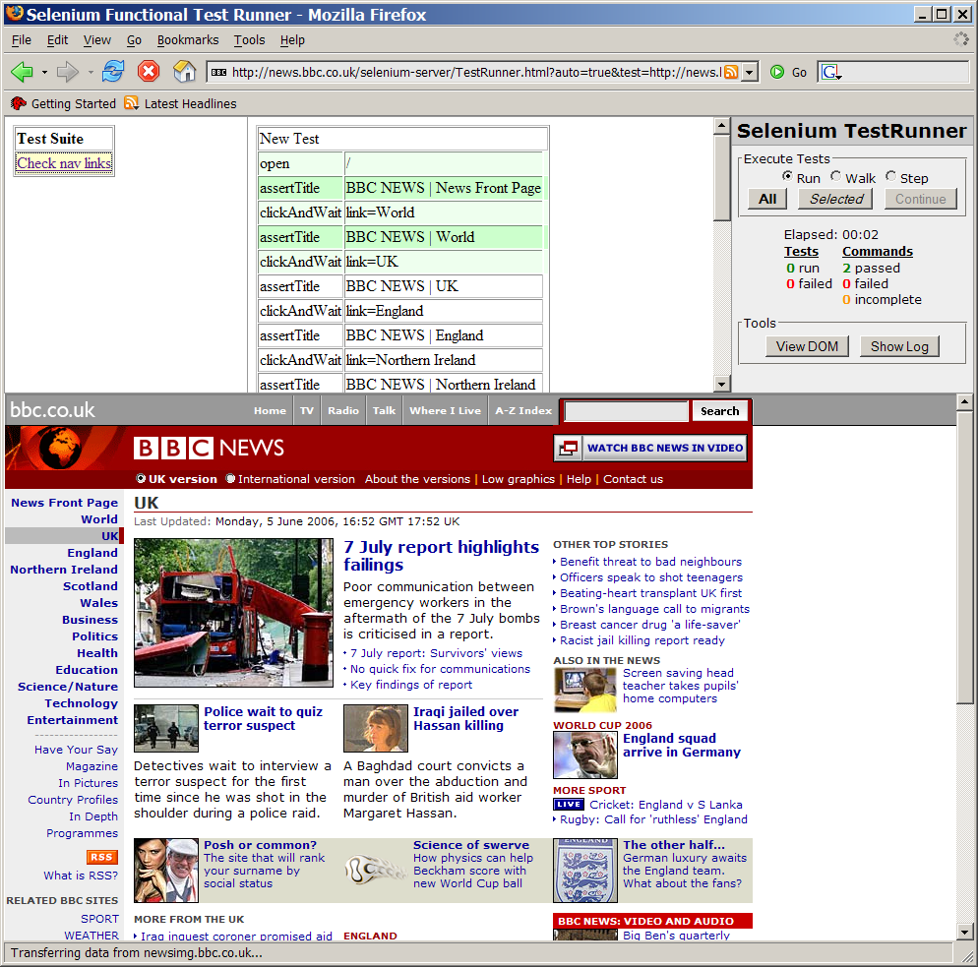Select the International version radio option
This screenshot has width=978, height=967.
tap(231, 479)
